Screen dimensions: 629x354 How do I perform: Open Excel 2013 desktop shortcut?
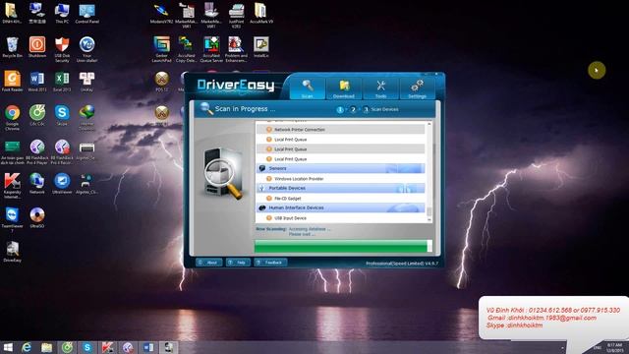coord(62,82)
